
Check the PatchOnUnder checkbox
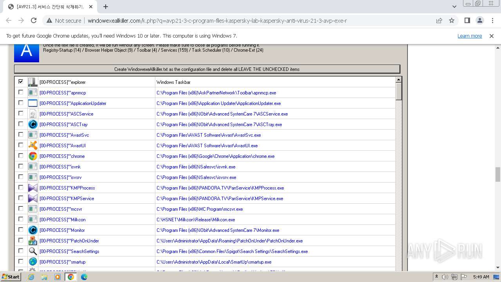tap(21, 240)
